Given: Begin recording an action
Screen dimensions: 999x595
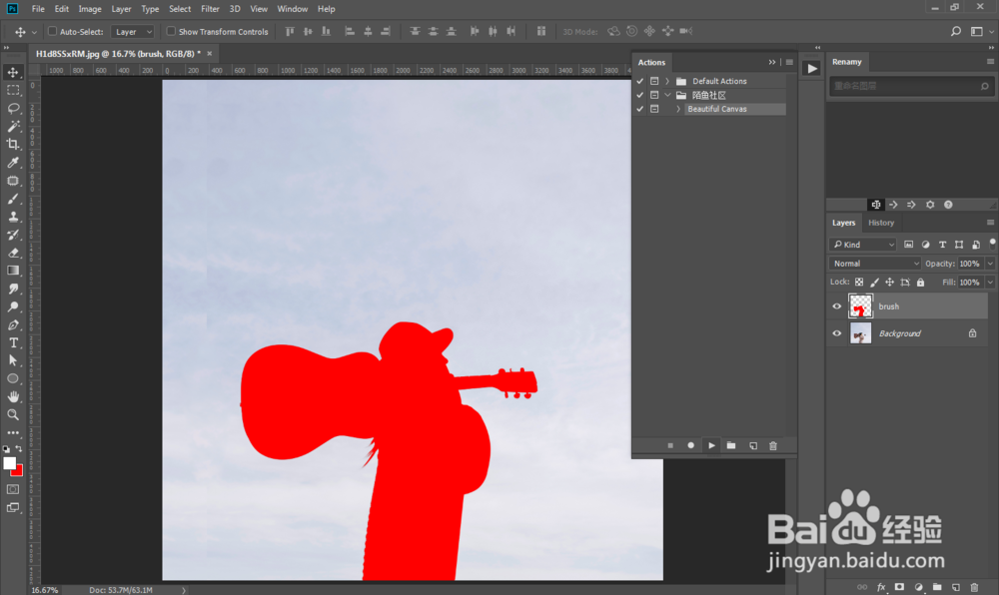Looking at the screenshot, I should click(x=690, y=445).
